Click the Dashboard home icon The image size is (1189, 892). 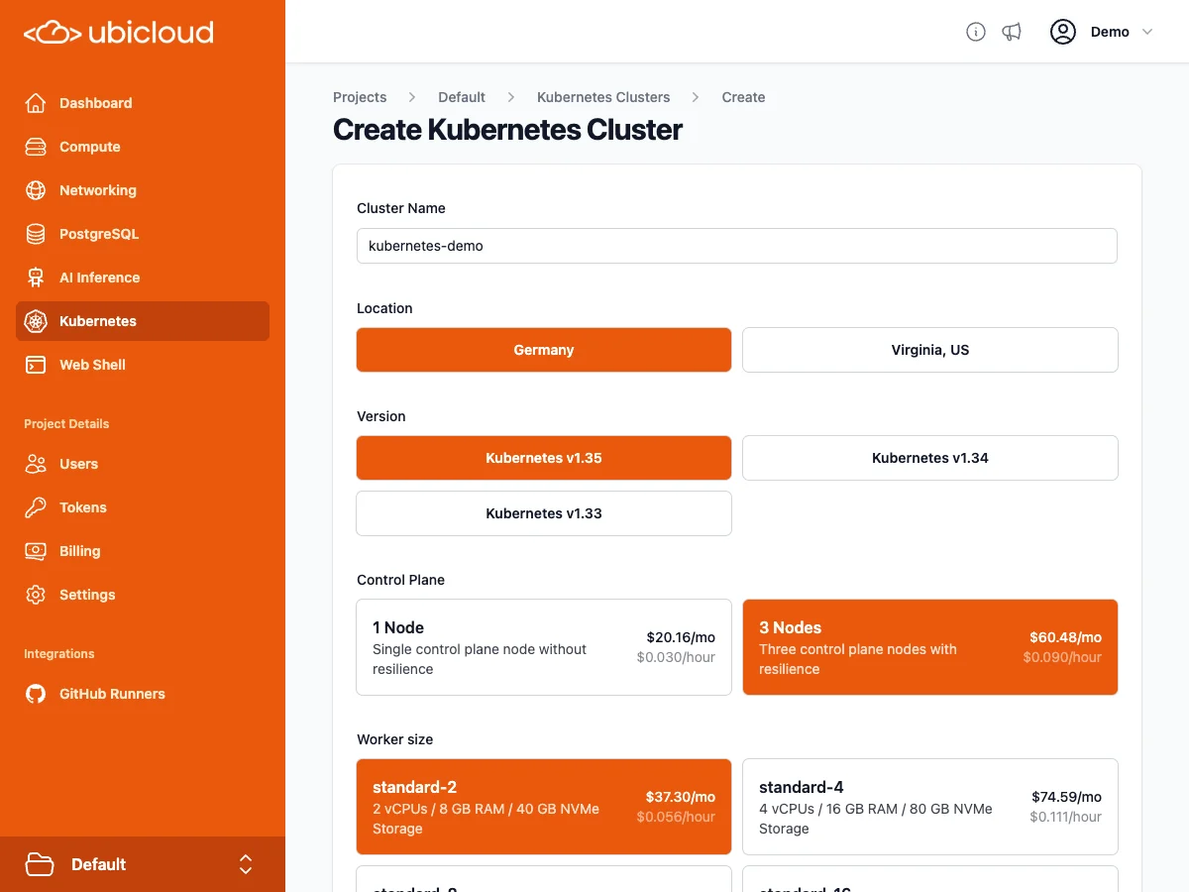tap(36, 103)
